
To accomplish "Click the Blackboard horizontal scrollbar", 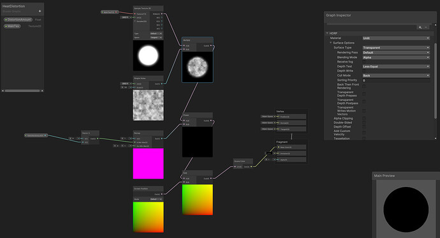I will (22, 91).
